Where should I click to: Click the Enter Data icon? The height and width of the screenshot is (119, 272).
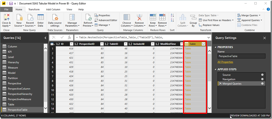point(40,17)
